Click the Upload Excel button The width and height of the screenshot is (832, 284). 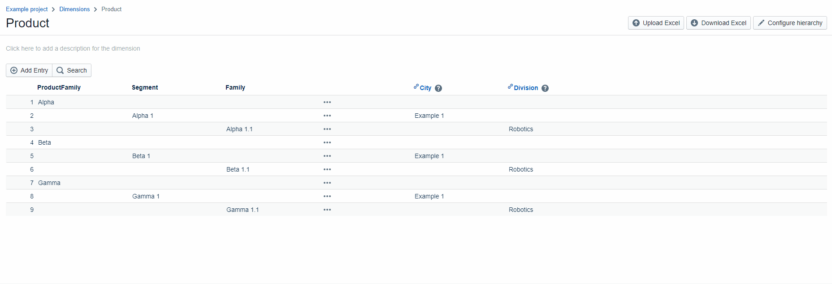coord(656,23)
